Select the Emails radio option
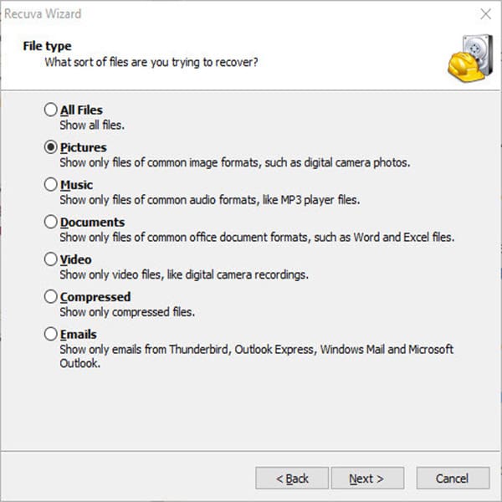 (x=50, y=335)
